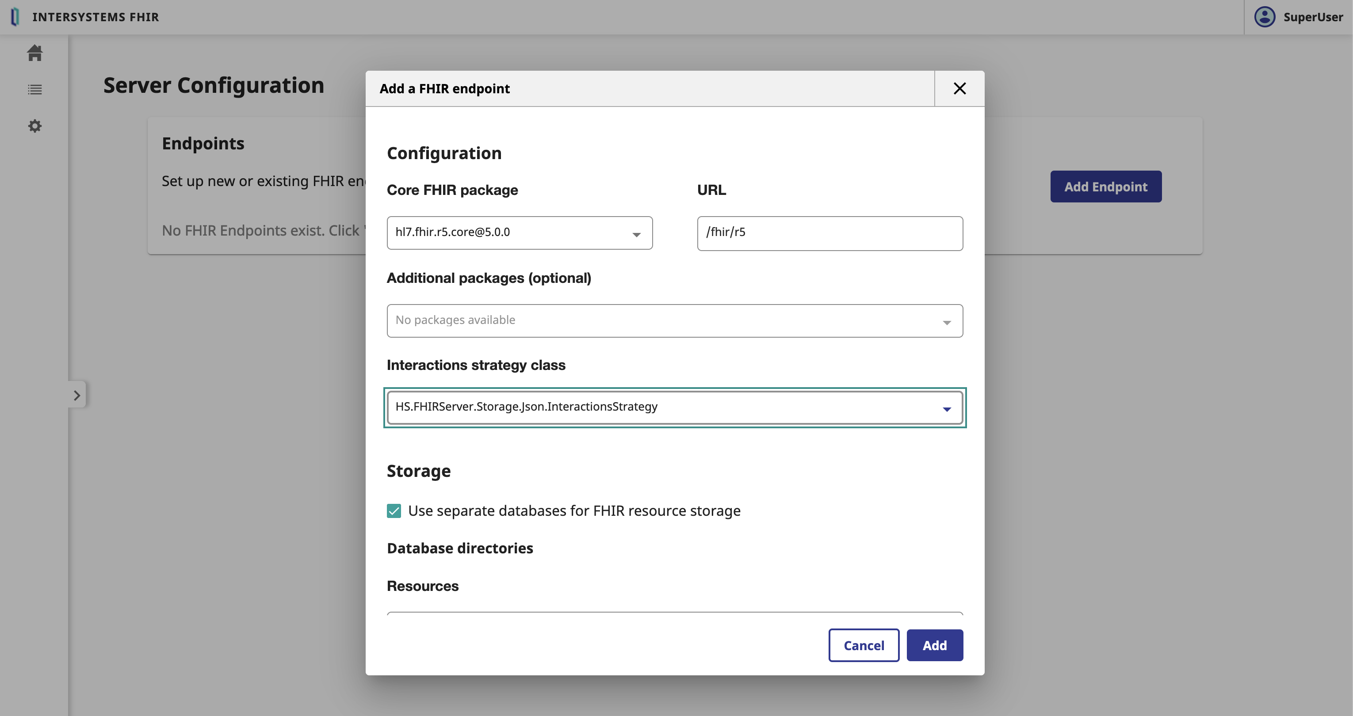Click the InterSystems logo icon
1353x716 pixels.
point(15,17)
